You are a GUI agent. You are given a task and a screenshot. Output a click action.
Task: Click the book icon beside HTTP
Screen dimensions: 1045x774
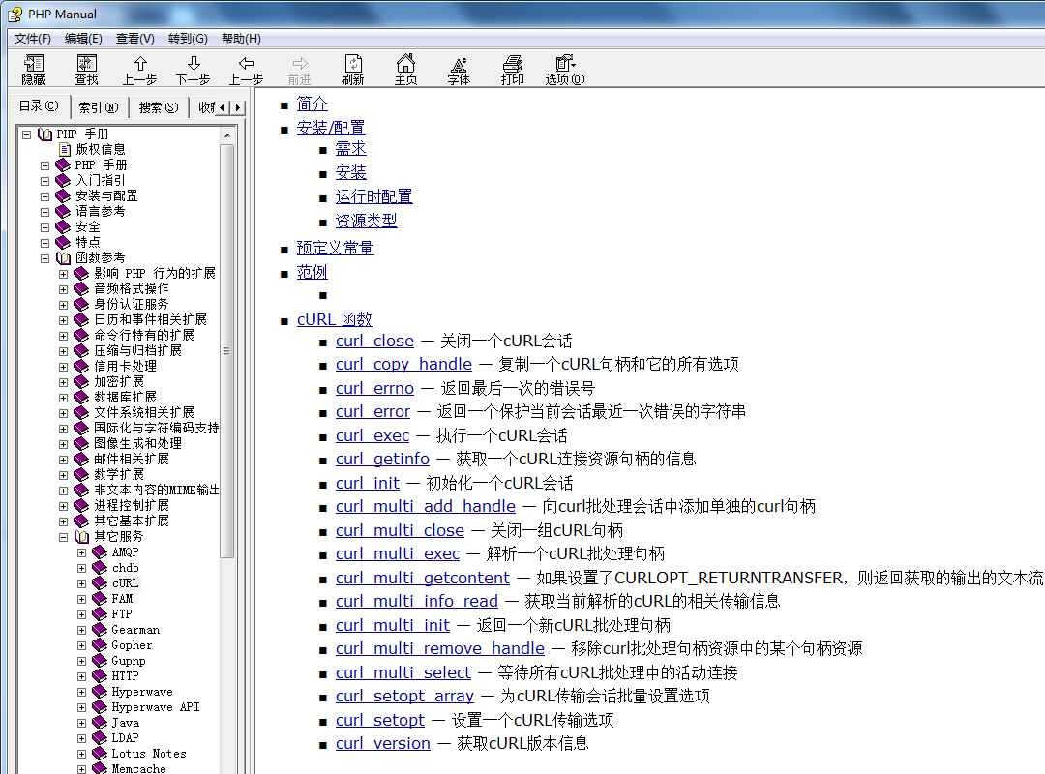click(x=100, y=676)
